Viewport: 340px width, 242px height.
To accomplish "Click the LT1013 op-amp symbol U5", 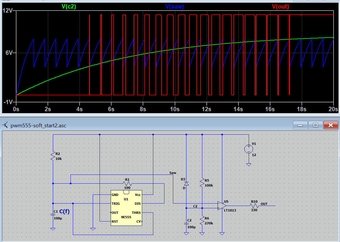I will pyautogui.click(x=222, y=206).
